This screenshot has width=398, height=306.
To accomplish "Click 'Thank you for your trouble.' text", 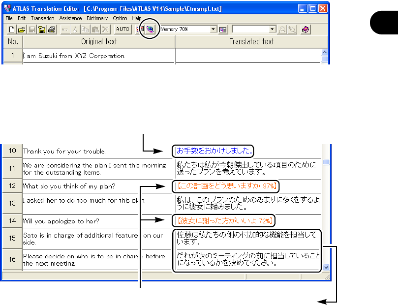I will pyautogui.click(x=64, y=151).
